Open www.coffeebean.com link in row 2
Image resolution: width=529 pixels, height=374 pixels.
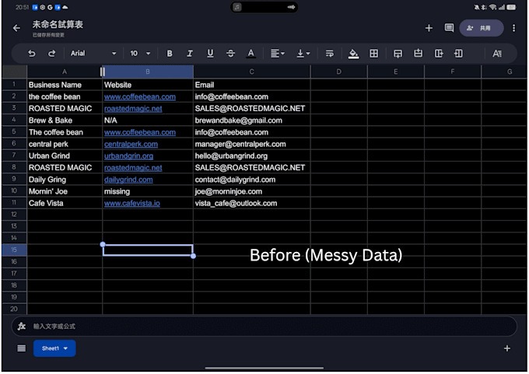point(140,96)
